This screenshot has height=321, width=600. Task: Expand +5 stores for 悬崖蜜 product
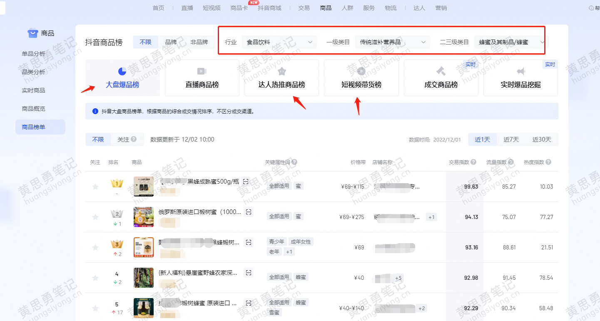pyautogui.click(x=398, y=278)
